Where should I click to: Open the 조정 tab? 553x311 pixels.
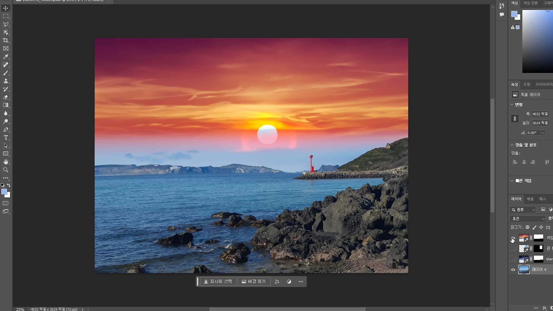coord(527,84)
